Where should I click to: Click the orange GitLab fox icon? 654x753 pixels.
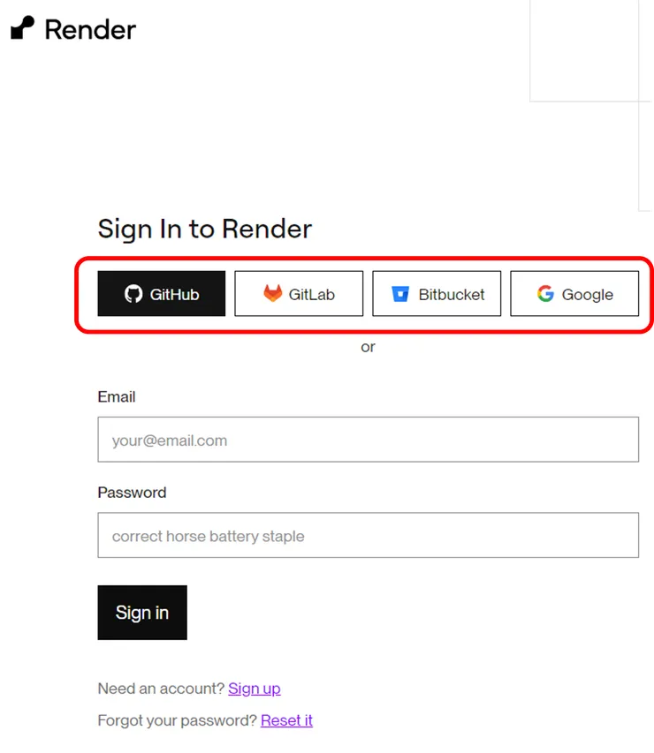(x=272, y=294)
